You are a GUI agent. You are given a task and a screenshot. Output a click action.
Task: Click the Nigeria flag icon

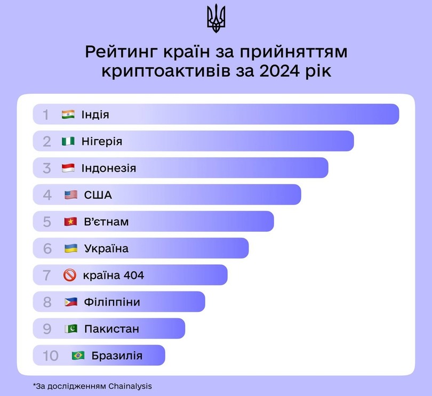point(68,141)
